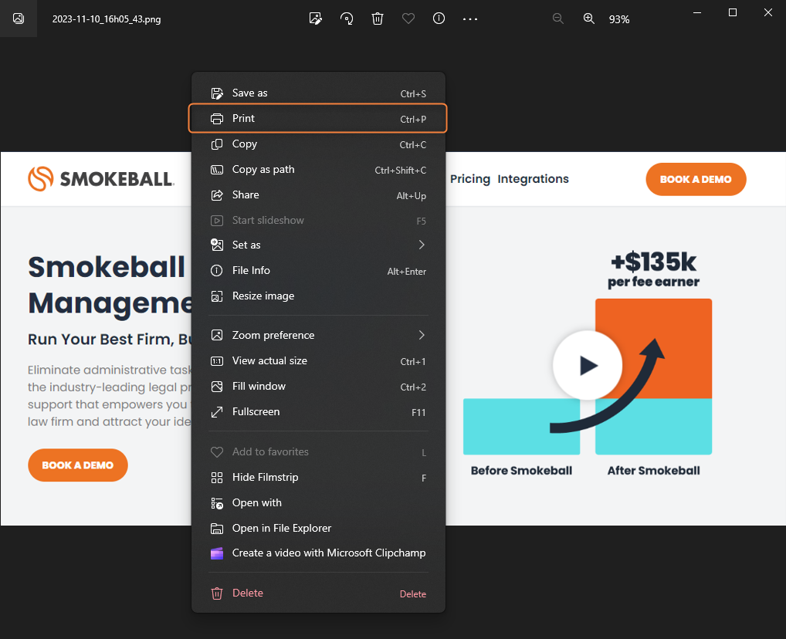786x639 pixels.
Task: Expand the Zoom preference submenu arrow
Action: (422, 335)
